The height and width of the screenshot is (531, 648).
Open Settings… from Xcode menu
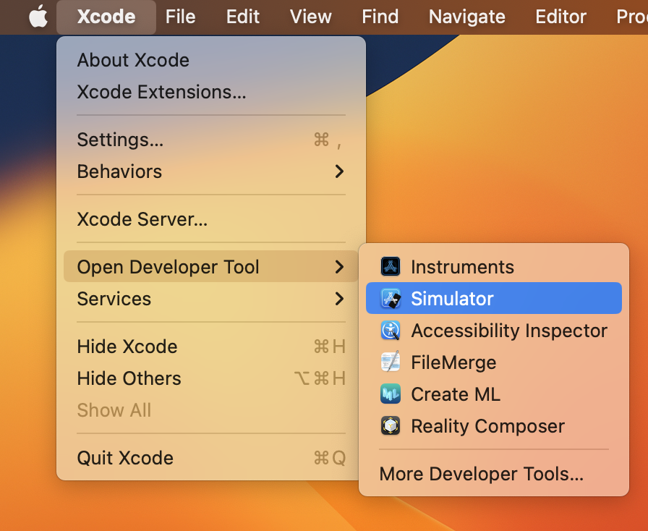pos(120,140)
